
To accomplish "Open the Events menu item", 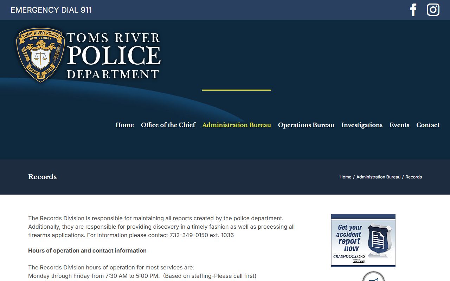I will [x=399, y=125].
